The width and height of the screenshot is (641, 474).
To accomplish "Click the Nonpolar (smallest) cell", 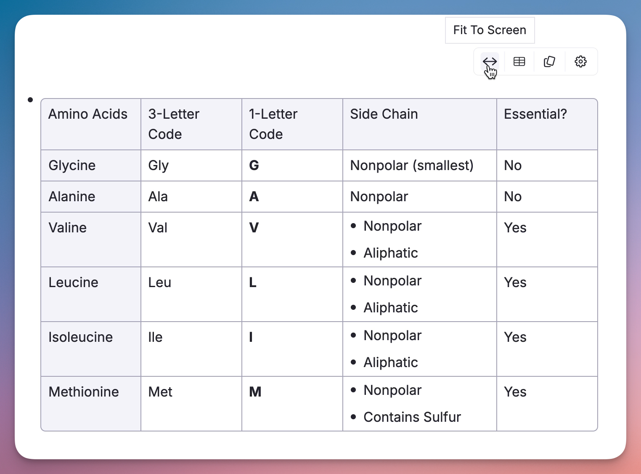I will click(x=412, y=165).
